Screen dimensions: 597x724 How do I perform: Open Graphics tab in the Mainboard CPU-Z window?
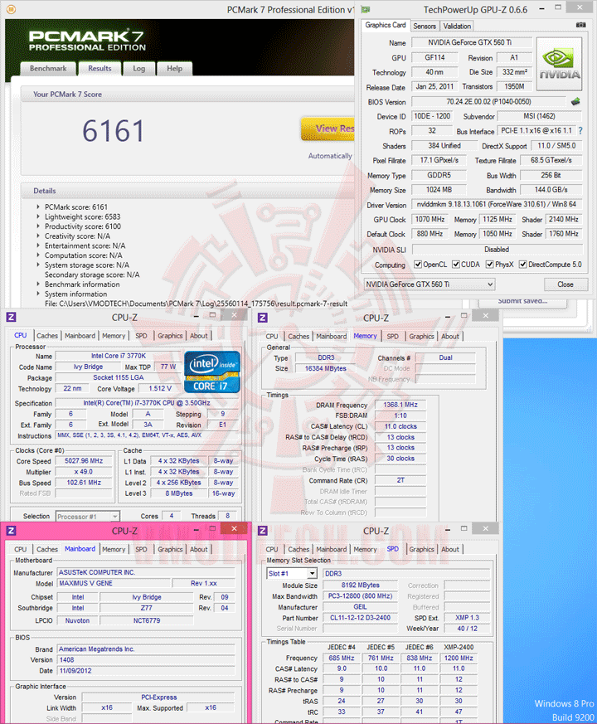pyautogui.click(x=170, y=550)
